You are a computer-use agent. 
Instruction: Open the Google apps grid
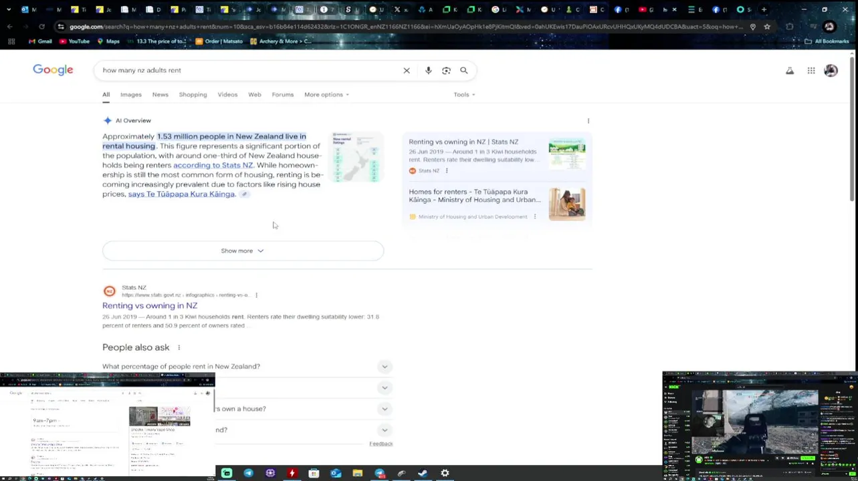(x=811, y=70)
